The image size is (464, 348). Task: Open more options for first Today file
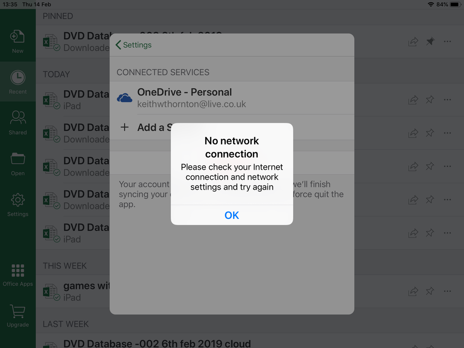(447, 100)
